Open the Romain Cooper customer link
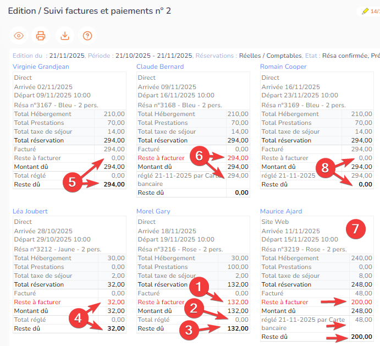This screenshot has width=380, height=346. [283, 67]
